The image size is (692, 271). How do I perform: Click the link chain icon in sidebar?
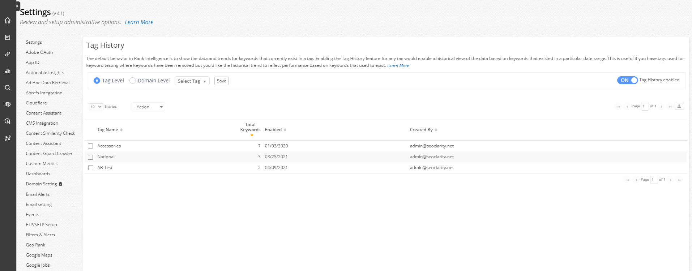tap(8, 54)
